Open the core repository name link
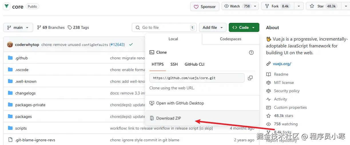Screen dimensions: 350x145 [x=18, y=7]
